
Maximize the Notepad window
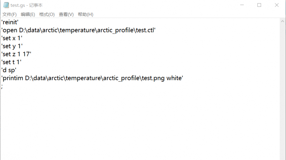tap(259, 5)
